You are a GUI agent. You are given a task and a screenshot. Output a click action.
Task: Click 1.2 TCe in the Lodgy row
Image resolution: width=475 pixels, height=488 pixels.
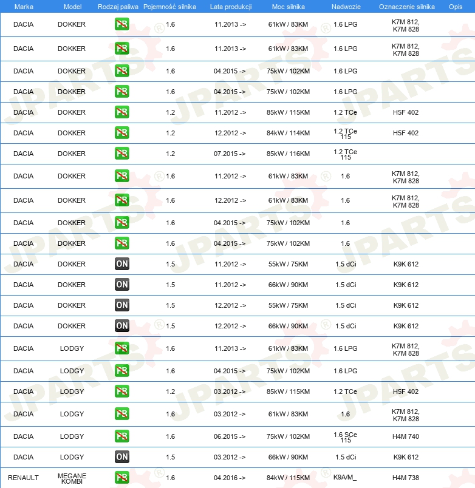pos(346,391)
